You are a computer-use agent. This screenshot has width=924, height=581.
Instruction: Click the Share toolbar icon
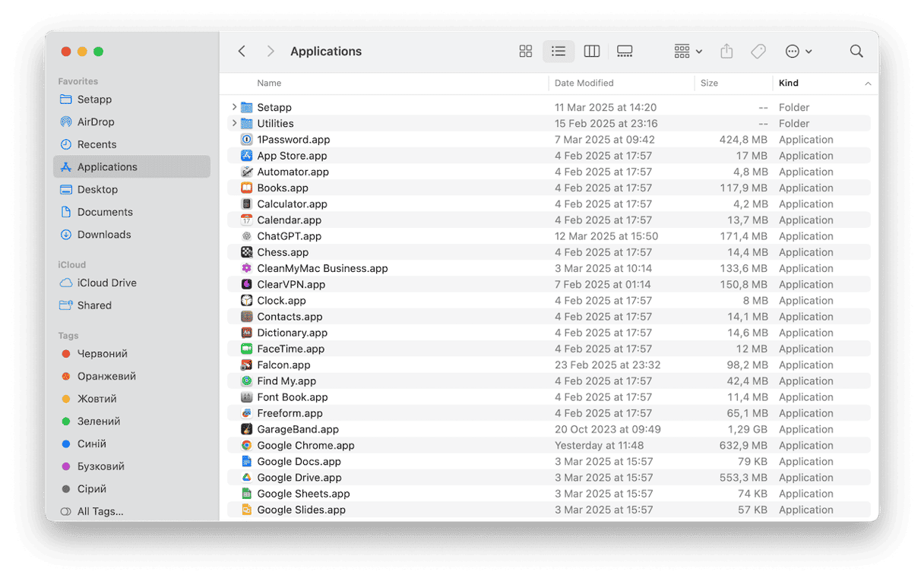pyautogui.click(x=726, y=52)
